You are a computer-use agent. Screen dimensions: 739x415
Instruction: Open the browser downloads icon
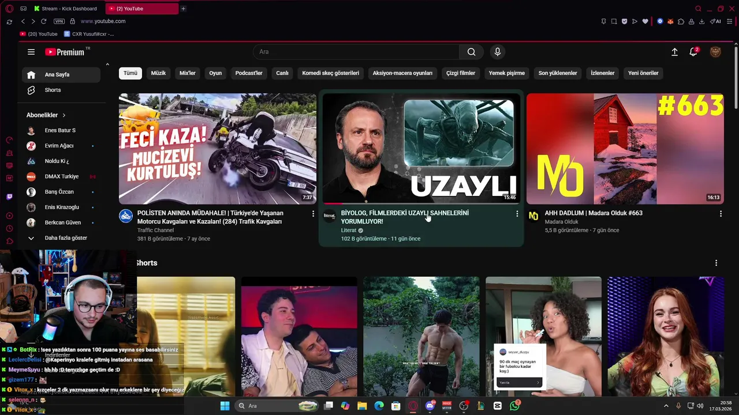[701, 21]
